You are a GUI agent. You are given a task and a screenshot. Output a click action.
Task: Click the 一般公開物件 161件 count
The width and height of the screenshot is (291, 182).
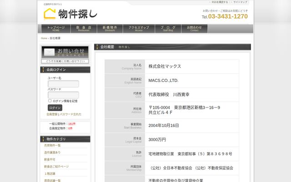(62, 124)
